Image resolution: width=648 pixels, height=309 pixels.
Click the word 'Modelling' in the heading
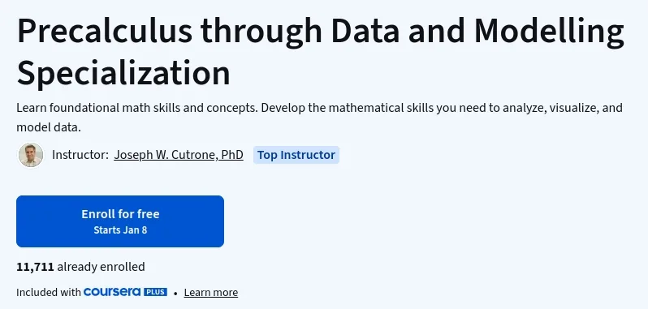549,33
